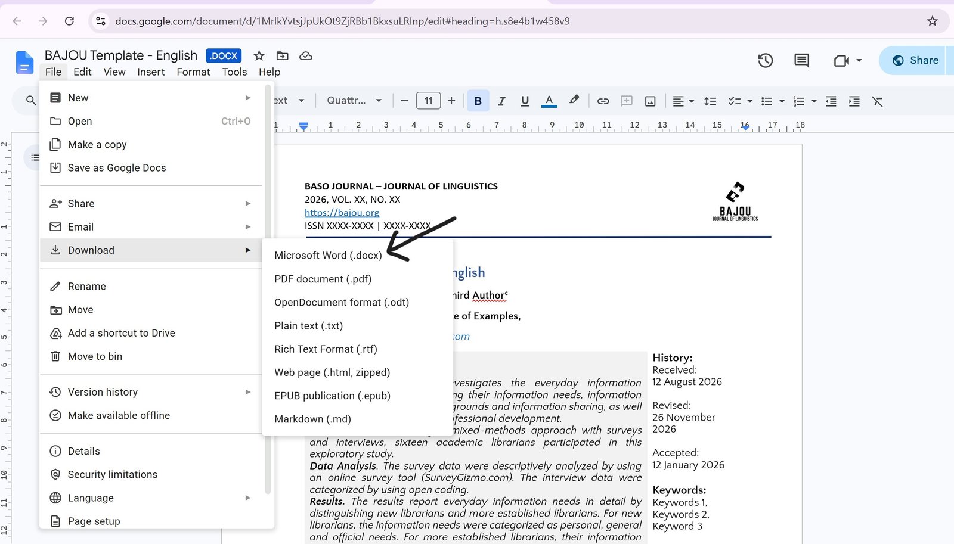Open bulleted list options dropdown arrow
The width and height of the screenshot is (954, 544).
[x=782, y=101]
